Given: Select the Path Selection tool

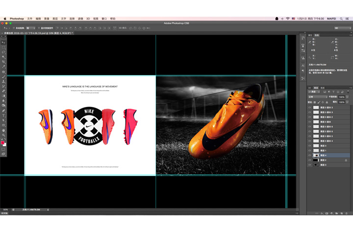Looking at the screenshot, I should click(3, 120).
